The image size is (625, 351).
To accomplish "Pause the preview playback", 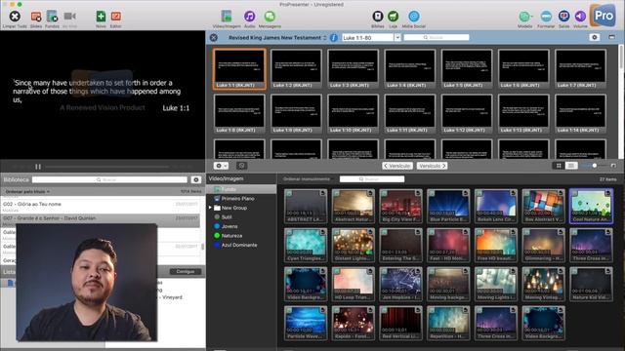I will 38,167.
